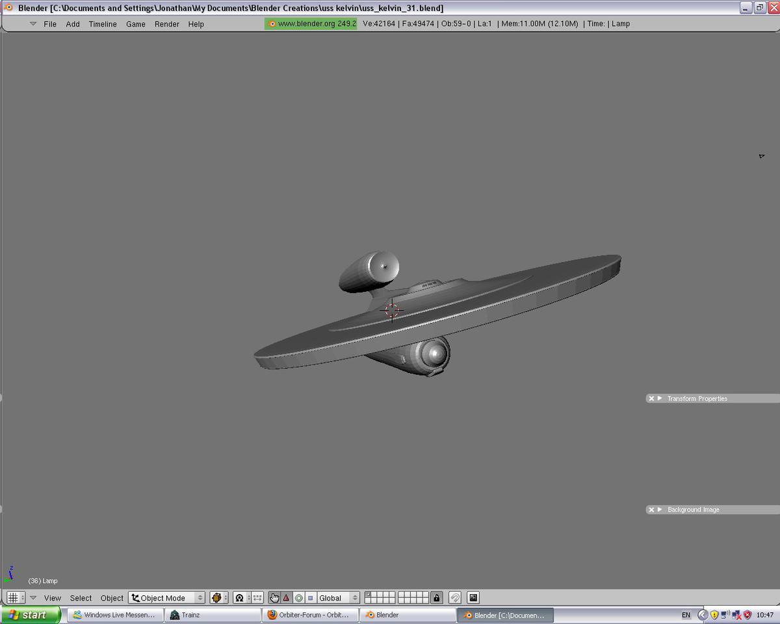Enable the rotate manipulator circle

click(x=298, y=597)
